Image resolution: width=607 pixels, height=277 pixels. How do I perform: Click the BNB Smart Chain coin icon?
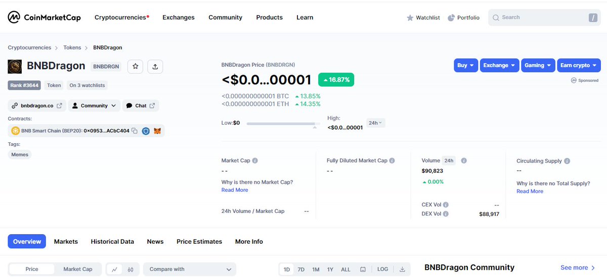15,131
